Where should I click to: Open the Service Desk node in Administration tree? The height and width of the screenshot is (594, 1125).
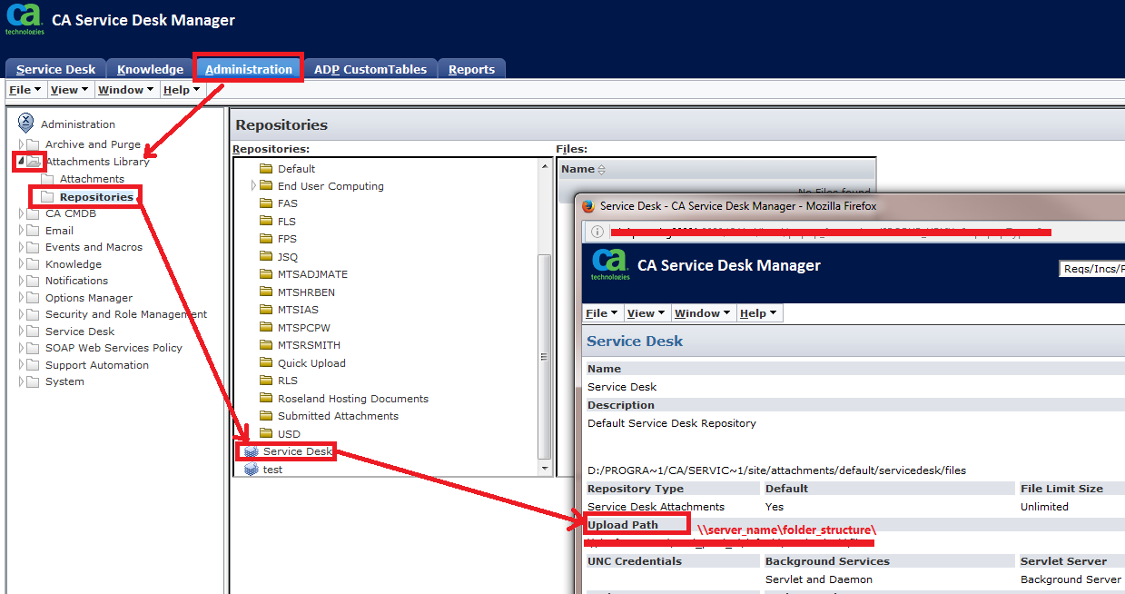point(80,332)
